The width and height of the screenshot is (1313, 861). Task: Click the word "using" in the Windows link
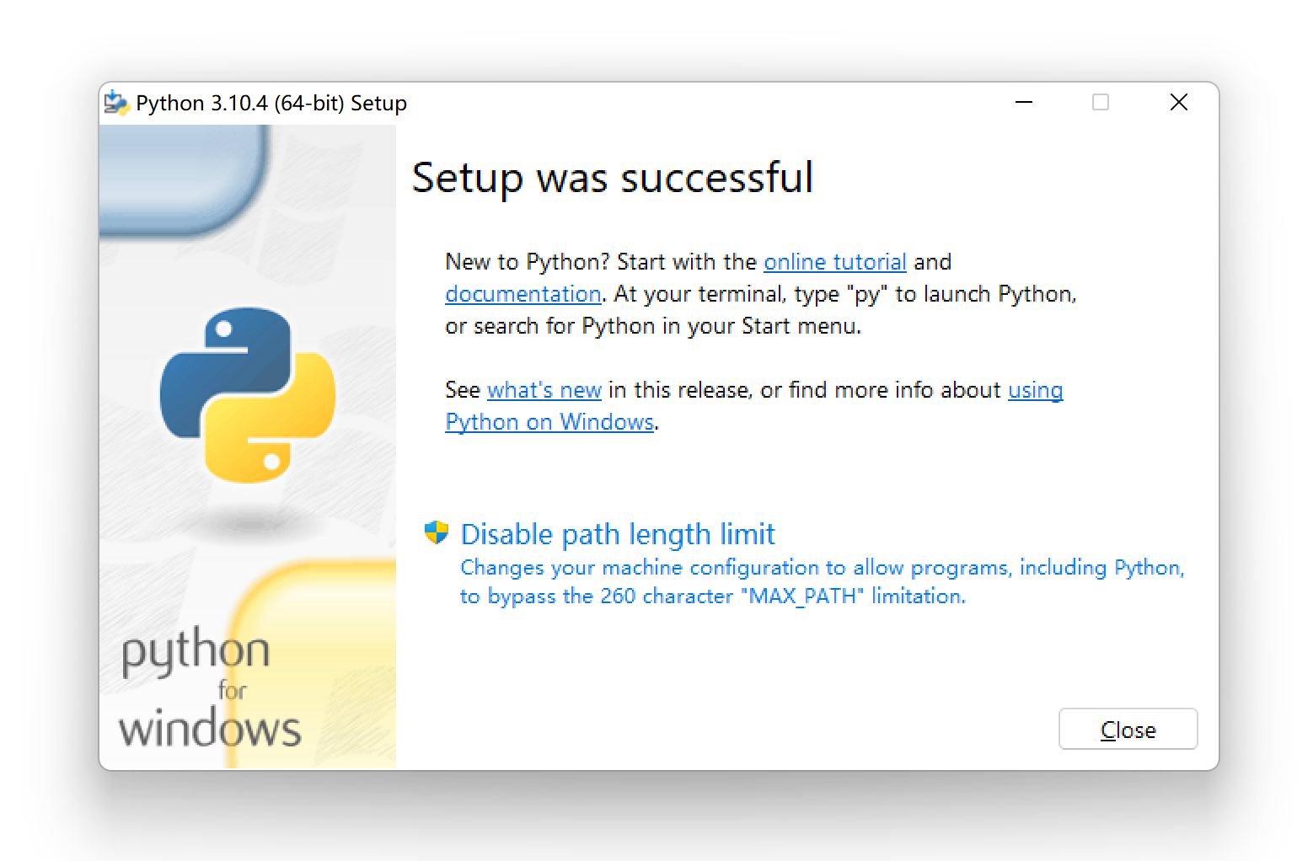[x=1035, y=390]
